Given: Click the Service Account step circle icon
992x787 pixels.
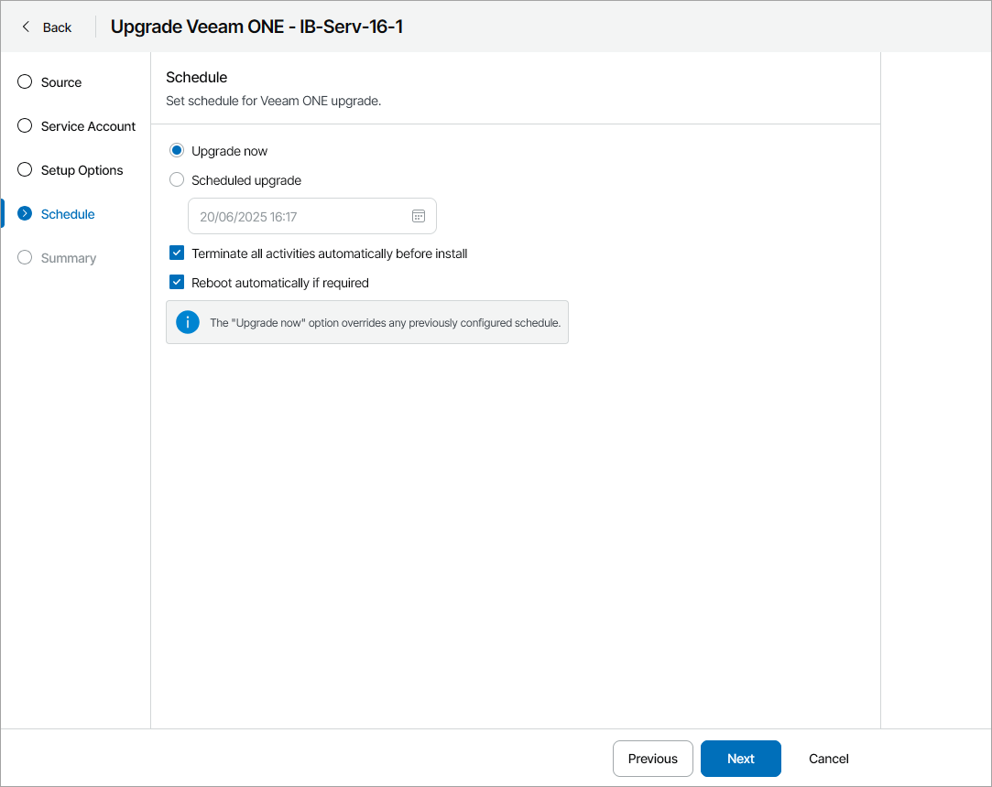Looking at the screenshot, I should pos(24,125).
